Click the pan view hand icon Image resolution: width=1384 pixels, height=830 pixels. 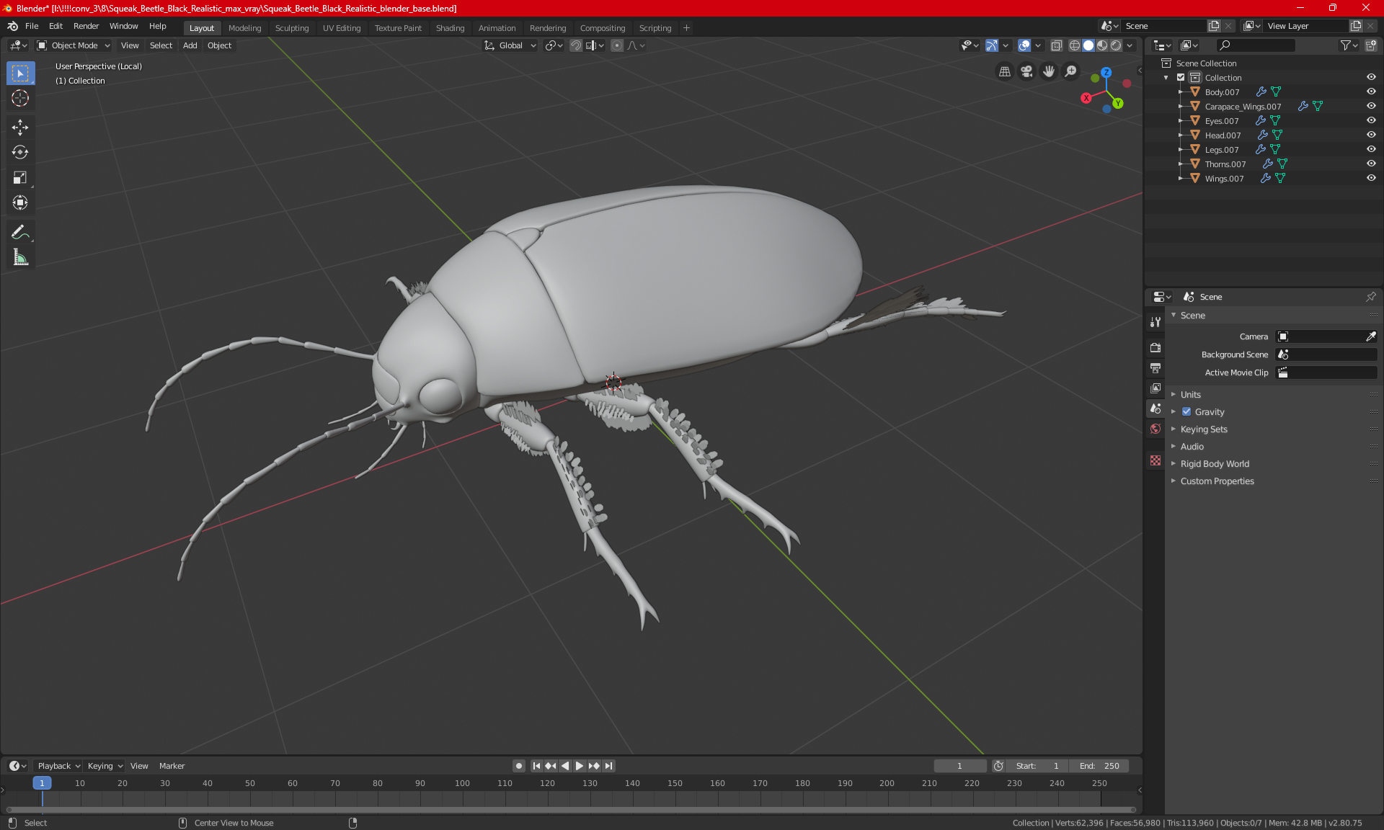pos(1049,71)
